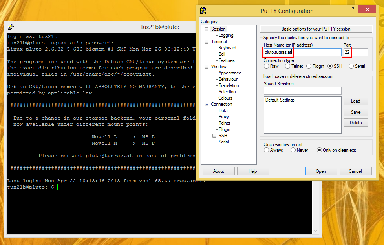Click the Delete button
Screen dimensions: 384x245
point(356,122)
